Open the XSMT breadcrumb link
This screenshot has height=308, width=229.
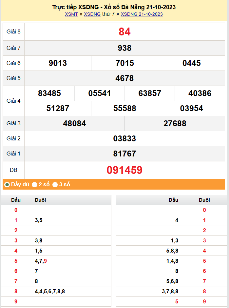[x=71, y=14]
